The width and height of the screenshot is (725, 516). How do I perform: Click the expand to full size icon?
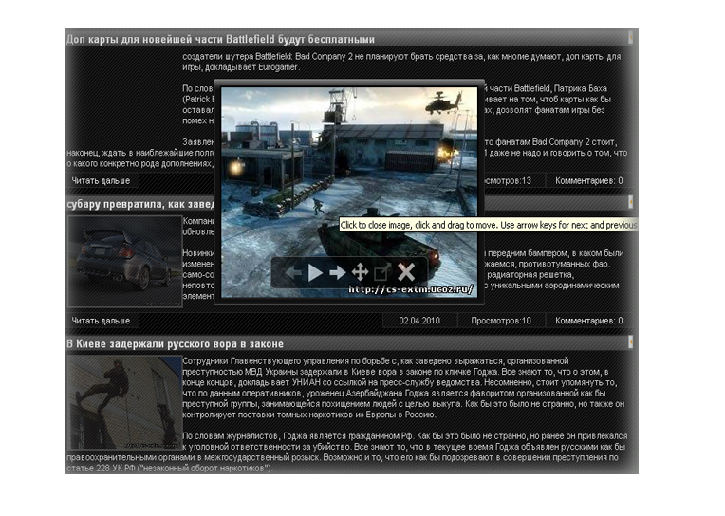pos(381,272)
